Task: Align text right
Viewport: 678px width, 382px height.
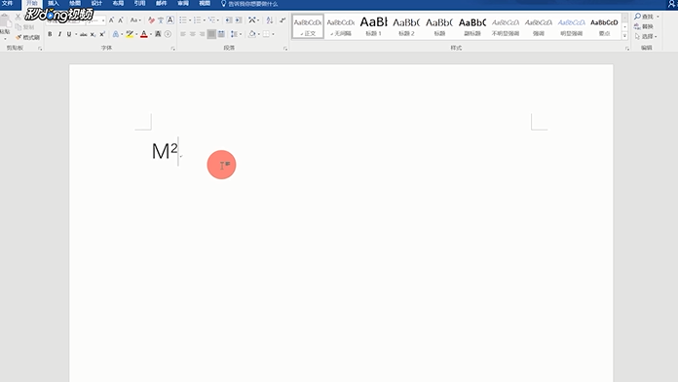Action: pos(202,34)
